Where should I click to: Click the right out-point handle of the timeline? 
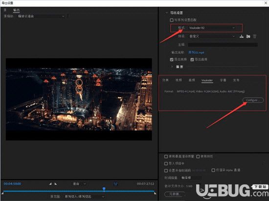155,193
